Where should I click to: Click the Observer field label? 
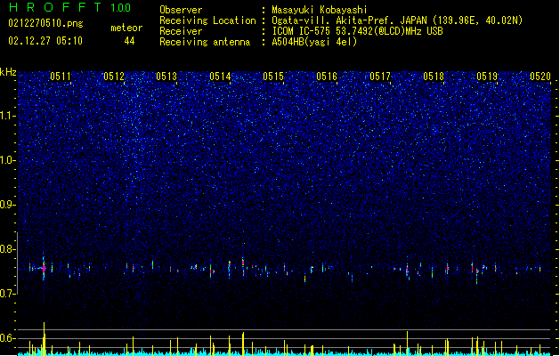tap(181, 10)
